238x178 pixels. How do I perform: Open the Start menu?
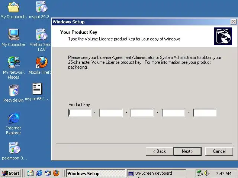pos(11,173)
